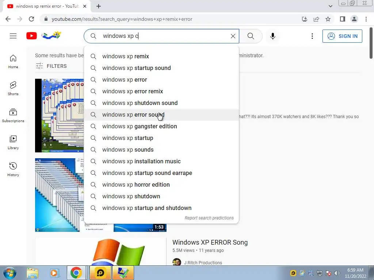The width and height of the screenshot is (374, 280).
Task: Click the address bar URL
Action: coord(122,19)
